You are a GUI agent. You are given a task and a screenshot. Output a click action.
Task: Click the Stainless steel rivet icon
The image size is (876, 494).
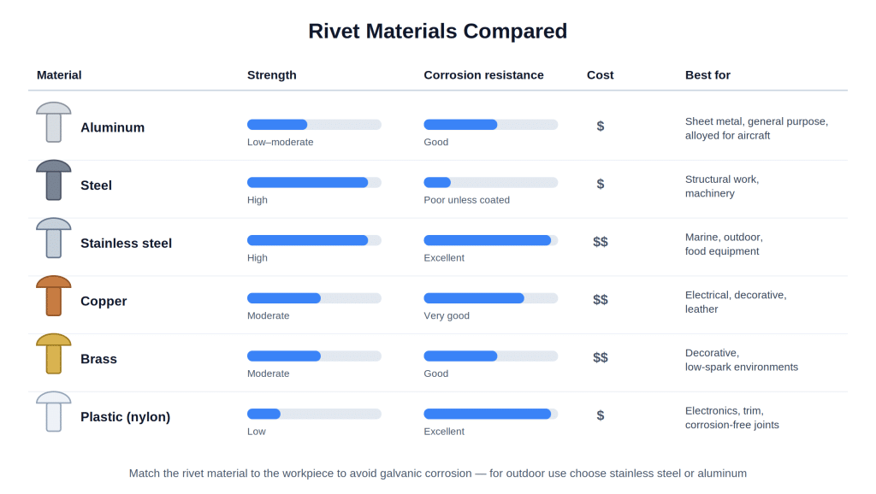[x=54, y=238]
